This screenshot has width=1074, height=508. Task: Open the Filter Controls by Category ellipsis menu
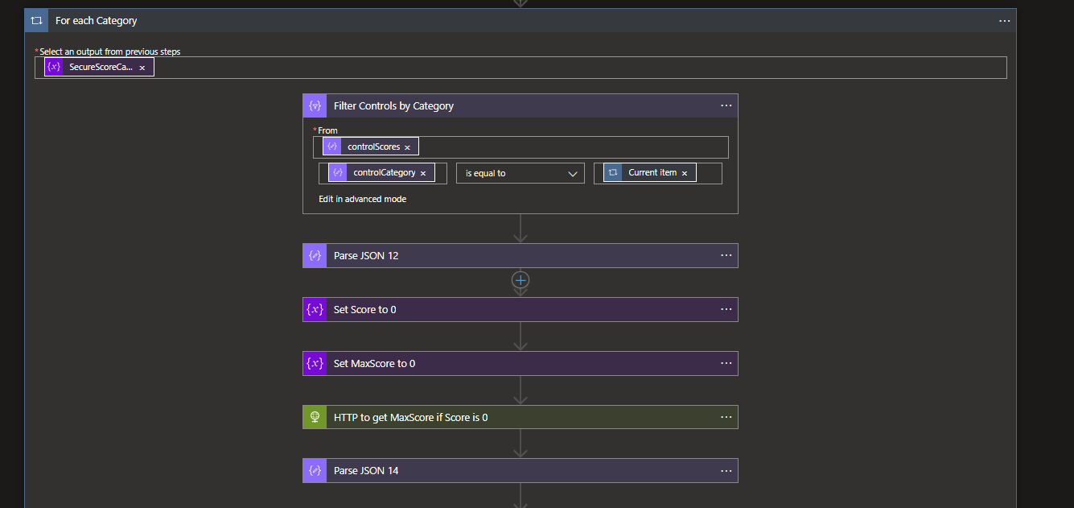coord(726,105)
